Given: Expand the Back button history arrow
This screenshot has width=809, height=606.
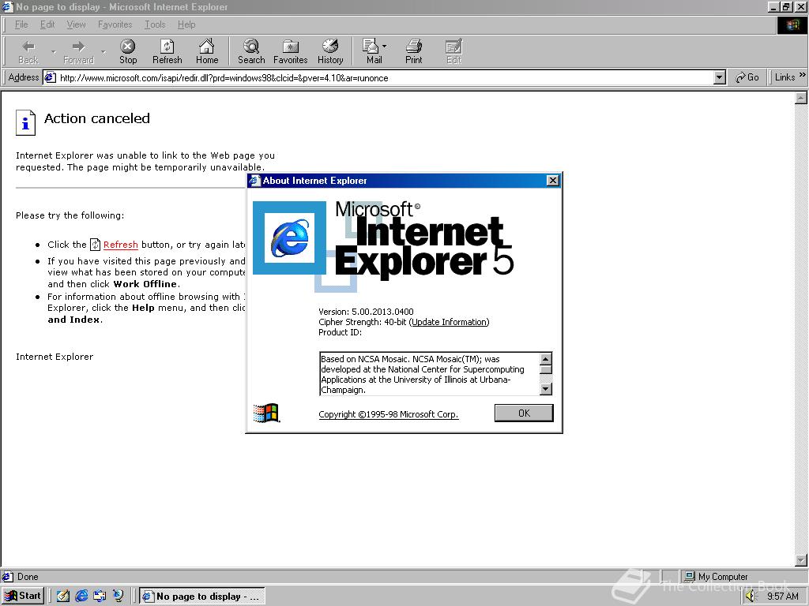Looking at the screenshot, I should pos(53,51).
